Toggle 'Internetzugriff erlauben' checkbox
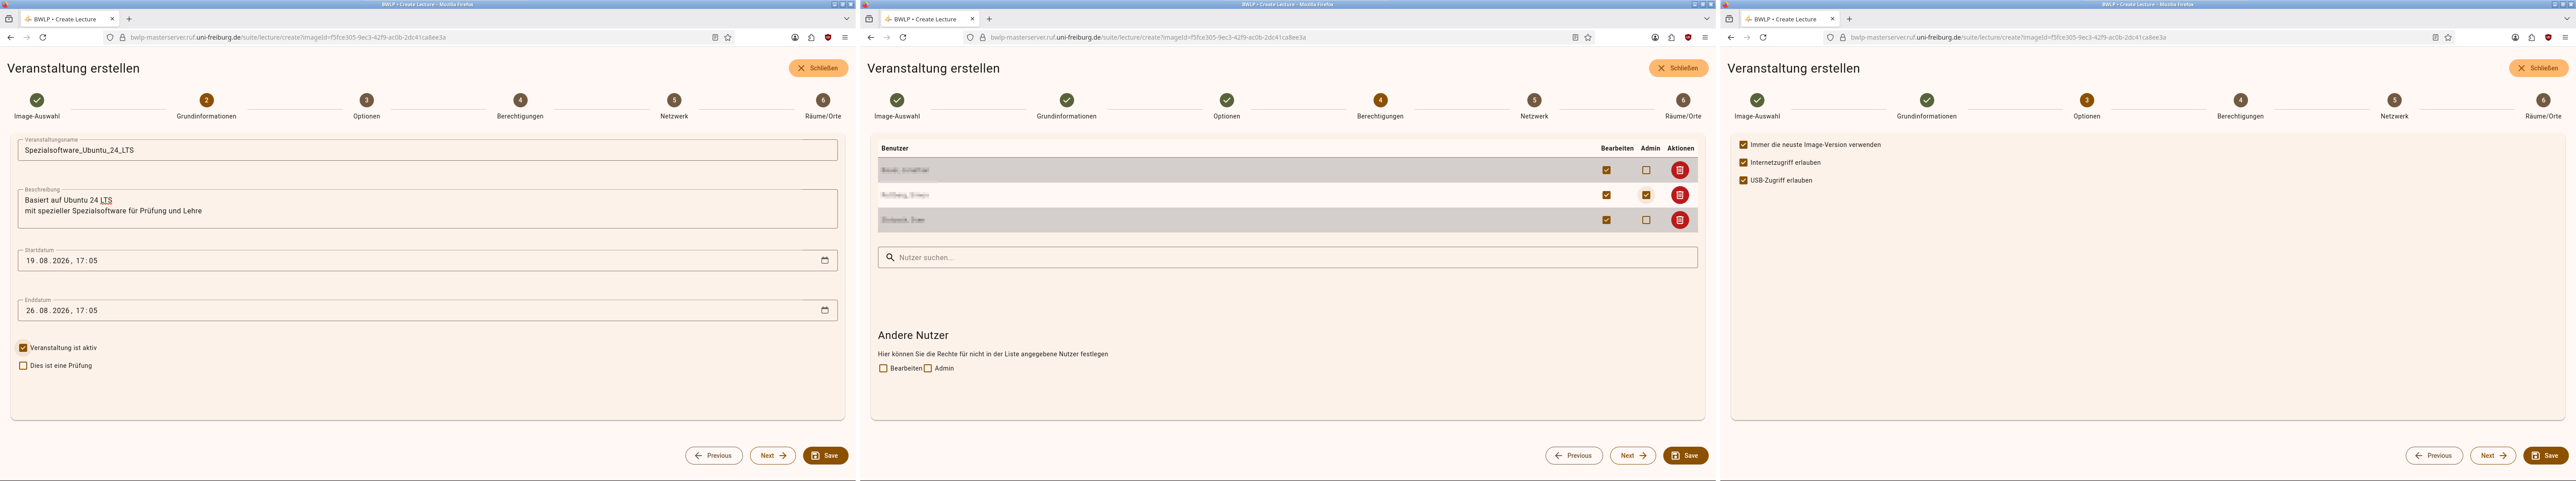 coord(1743,162)
